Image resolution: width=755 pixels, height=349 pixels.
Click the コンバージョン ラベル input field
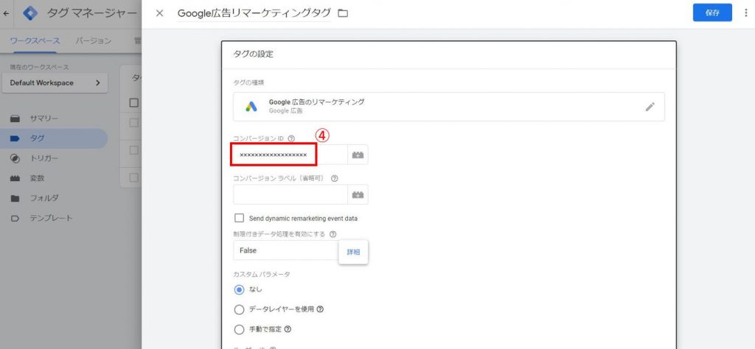click(x=290, y=194)
